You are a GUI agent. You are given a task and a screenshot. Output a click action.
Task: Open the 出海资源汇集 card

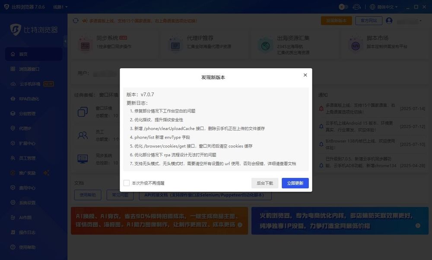pyautogui.click(x=265, y=43)
